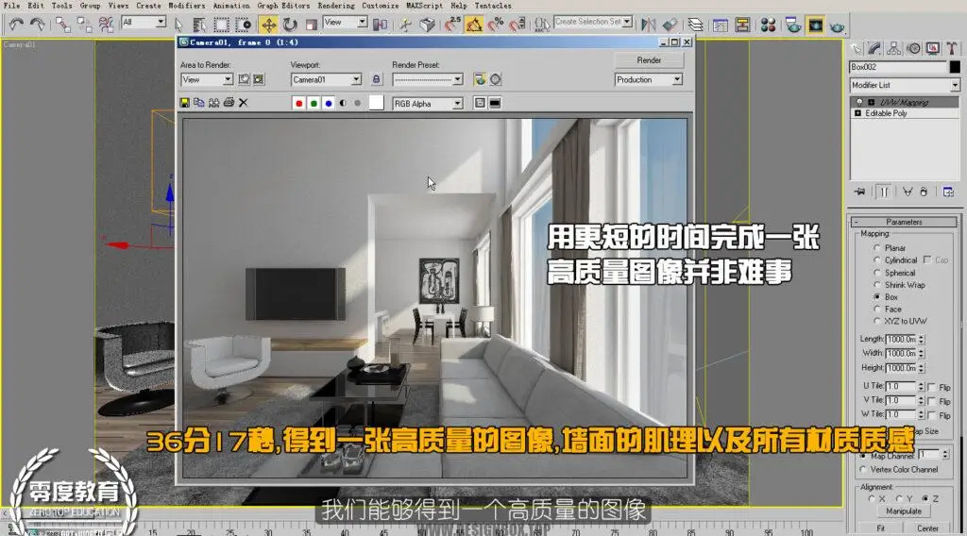Screen dimensions: 967x536
Task: Select the Move tool in main toolbar
Action: coord(268,24)
